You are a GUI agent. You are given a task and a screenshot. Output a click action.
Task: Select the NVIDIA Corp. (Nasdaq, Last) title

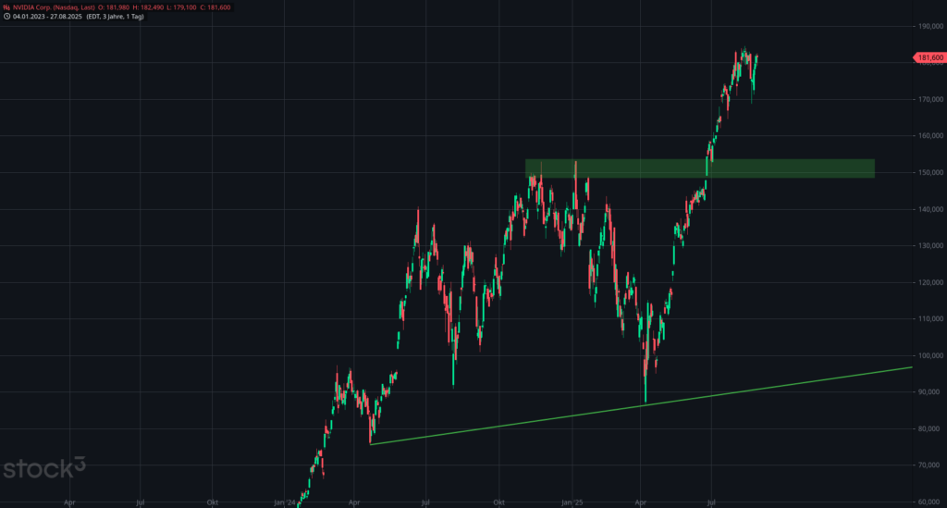click(x=54, y=7)
